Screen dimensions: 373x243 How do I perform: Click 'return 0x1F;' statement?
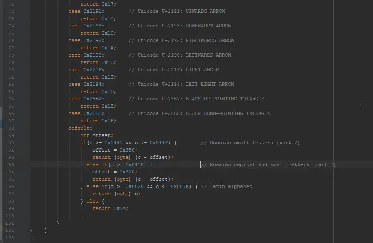coord(98,121)
